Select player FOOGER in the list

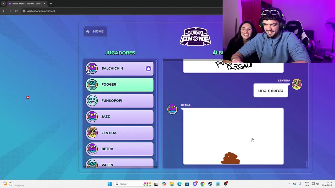120,85
